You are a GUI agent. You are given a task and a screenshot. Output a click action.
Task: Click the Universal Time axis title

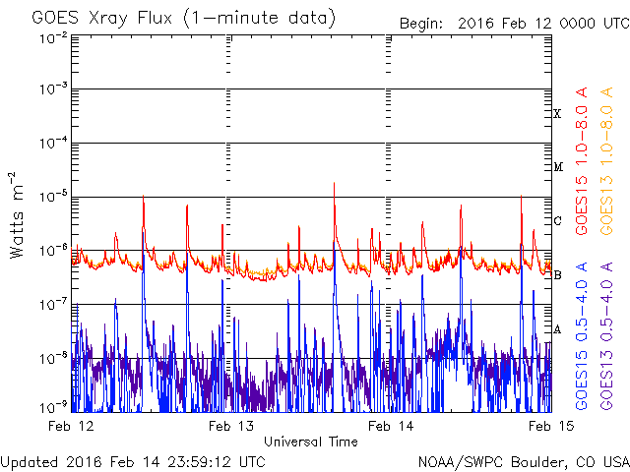point(310,442)
